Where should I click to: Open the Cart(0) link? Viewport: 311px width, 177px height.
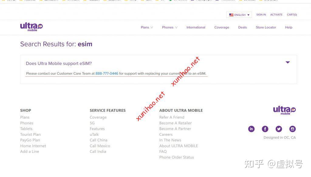292,15
